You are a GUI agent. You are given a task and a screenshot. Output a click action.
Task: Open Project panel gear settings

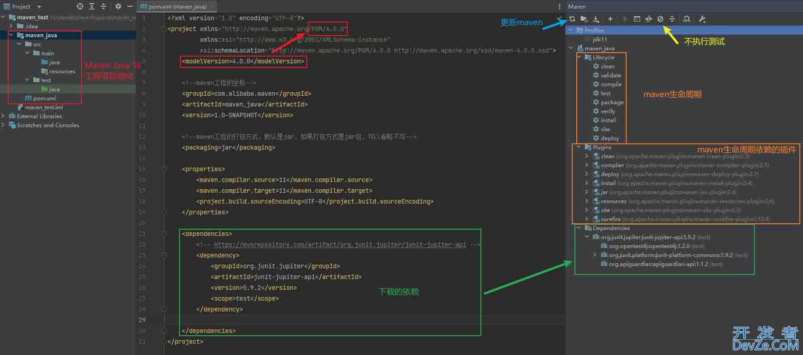[x=118, y=6]
